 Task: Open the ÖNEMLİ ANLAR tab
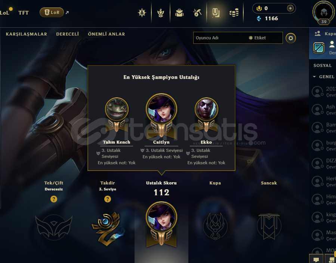click(x=107, y=34)
